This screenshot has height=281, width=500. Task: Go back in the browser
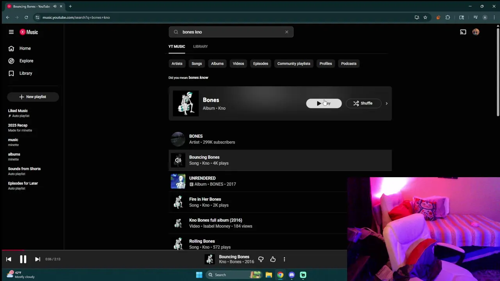pos(7,17)
